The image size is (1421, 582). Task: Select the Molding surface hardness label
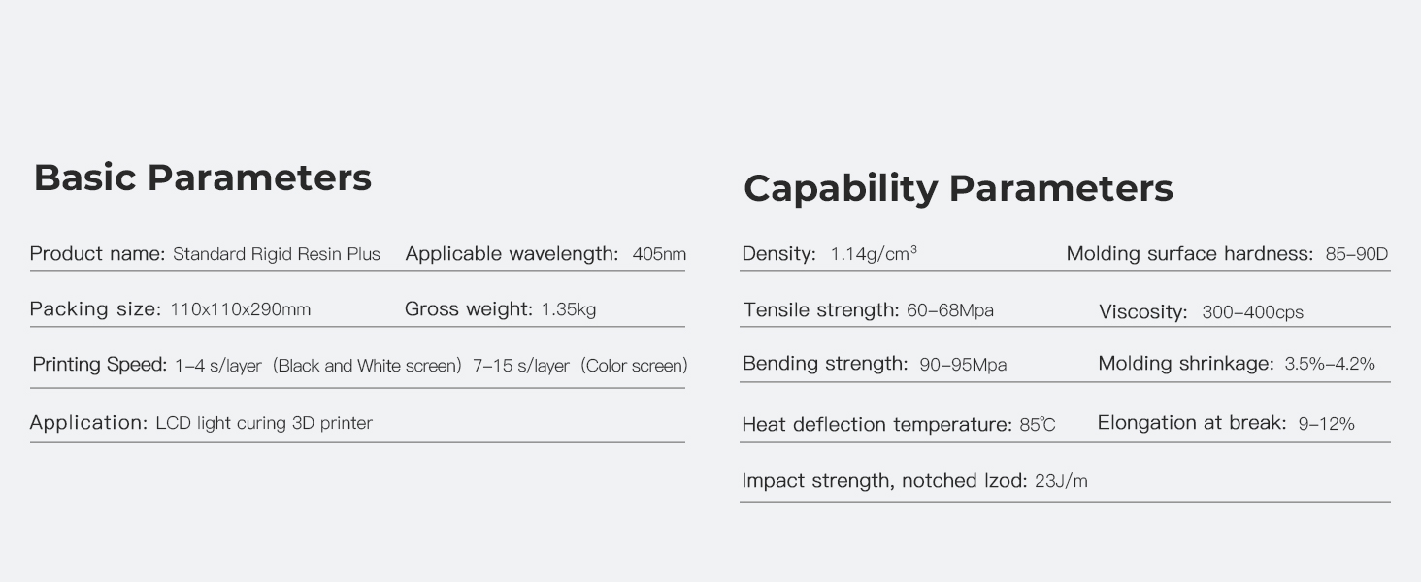[x=1189, y=254]
